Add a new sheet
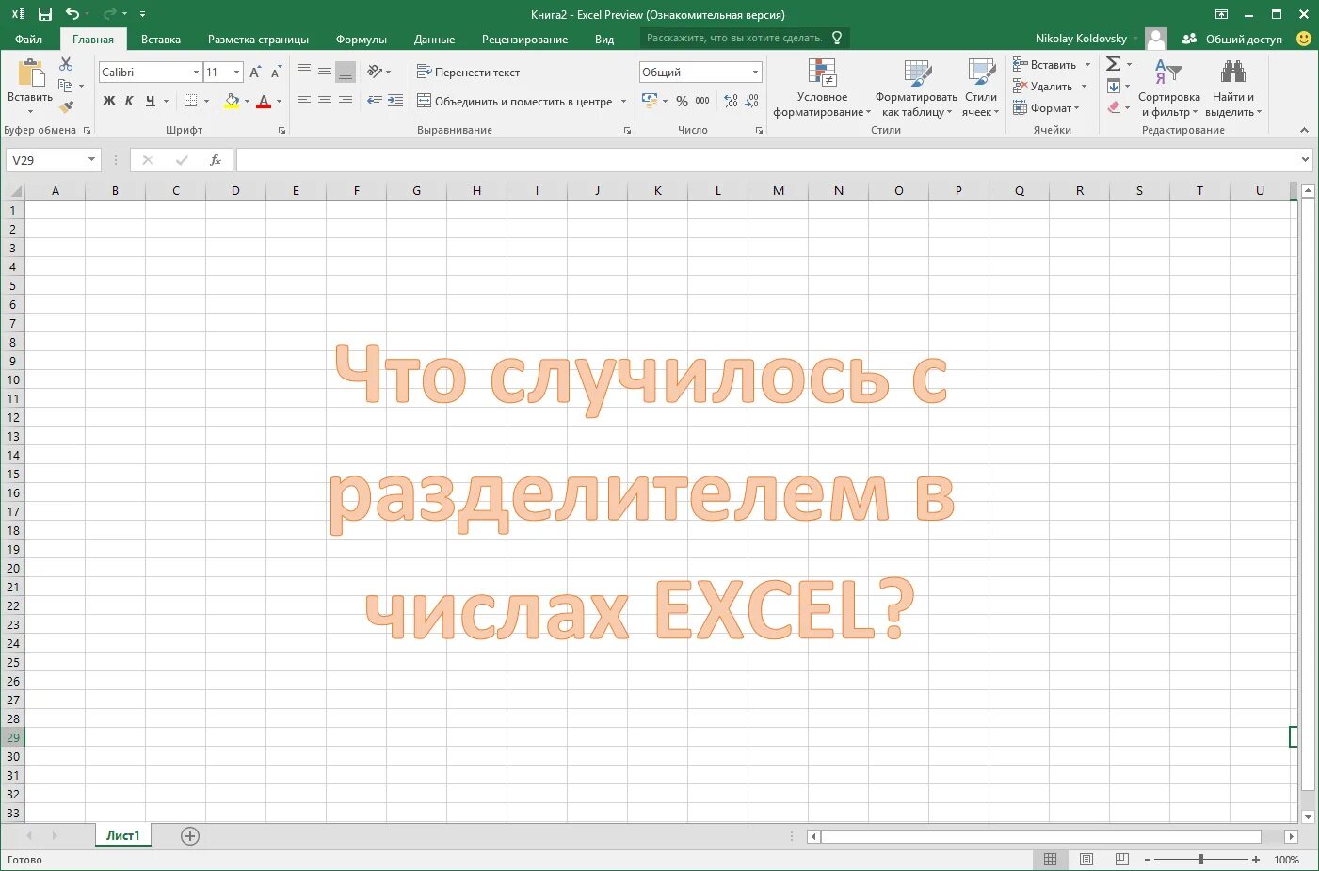This screenshot has height=871, width=1319. pyautogui.click(x=190, y=836)
